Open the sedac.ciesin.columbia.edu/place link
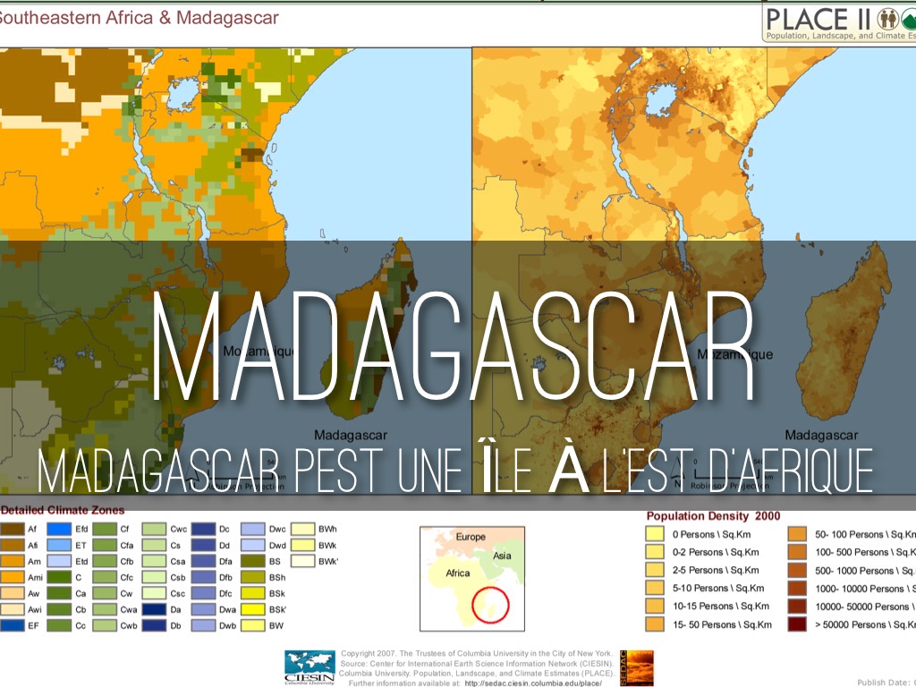Image resolution: width=916 pixels, height=687 pixels. coord(533,683)
